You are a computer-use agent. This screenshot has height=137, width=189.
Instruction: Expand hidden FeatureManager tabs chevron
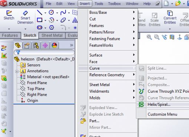click(72, 45)
